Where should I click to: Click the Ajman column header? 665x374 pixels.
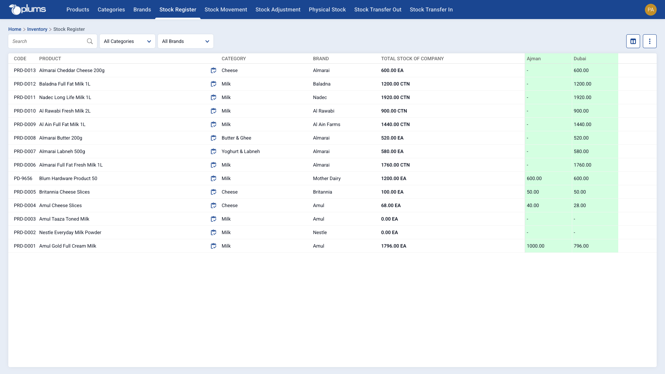click(534, 59)
